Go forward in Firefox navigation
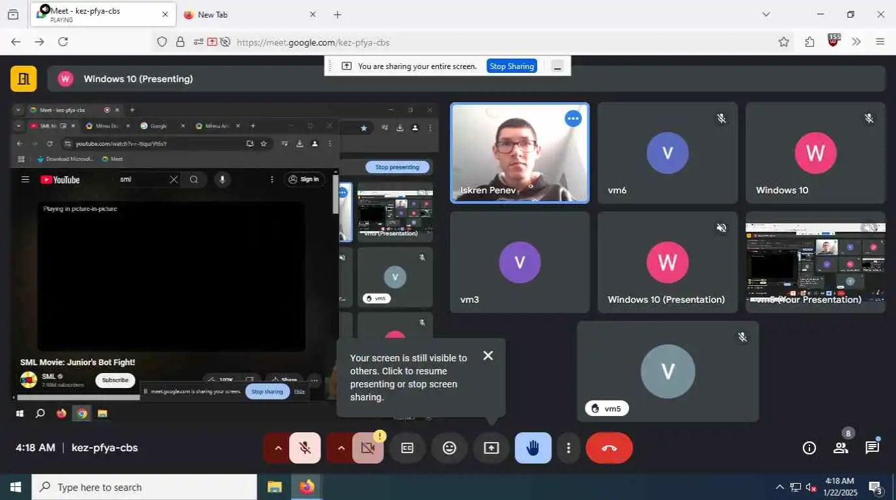Viewport: 896px width, 500px height. pos(39,42)
